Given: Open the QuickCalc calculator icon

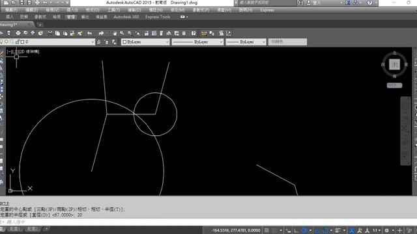Looking at the screenshot, I should point(184,33).
